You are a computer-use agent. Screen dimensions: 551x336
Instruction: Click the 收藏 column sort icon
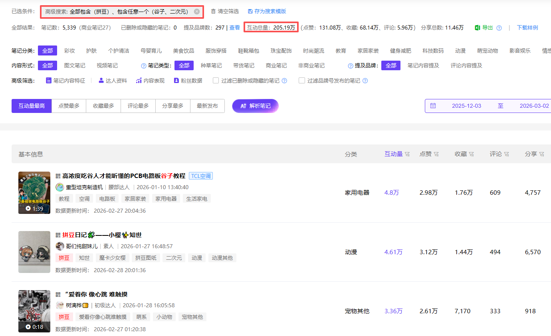click(x=472, y=154)
